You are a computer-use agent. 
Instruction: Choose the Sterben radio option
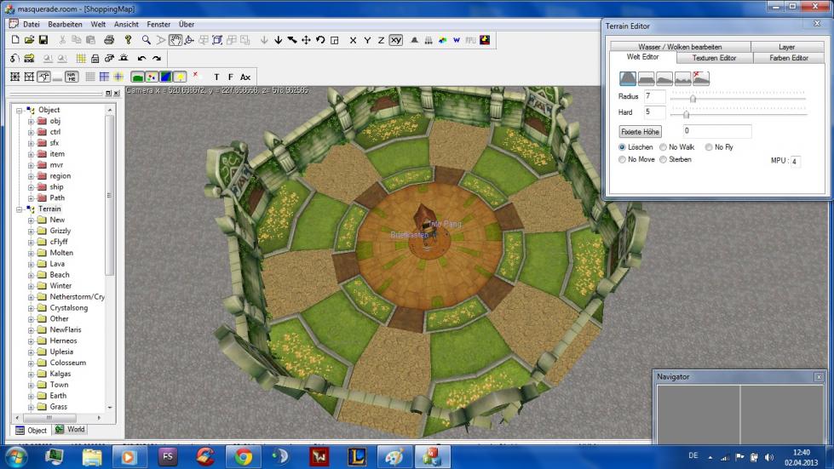(663, 159)
